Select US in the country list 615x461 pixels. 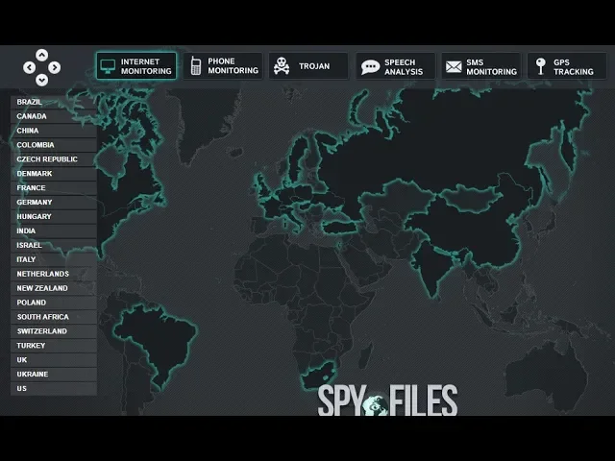pos(54,388)
